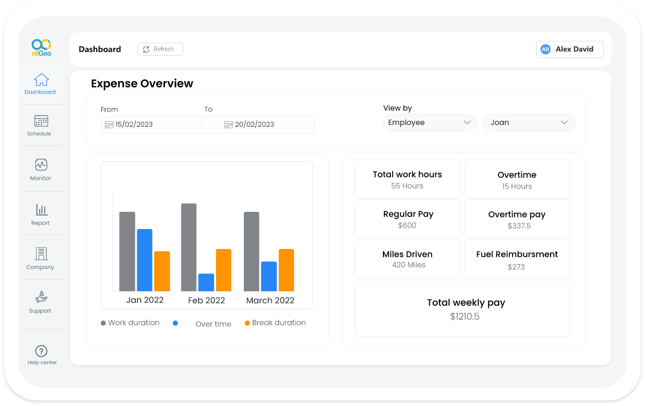Select Support label in sidebar
645x406 pixels.
40,311
